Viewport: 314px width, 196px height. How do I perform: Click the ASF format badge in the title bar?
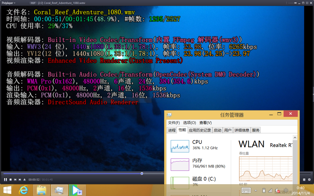(x=33, y=3)
